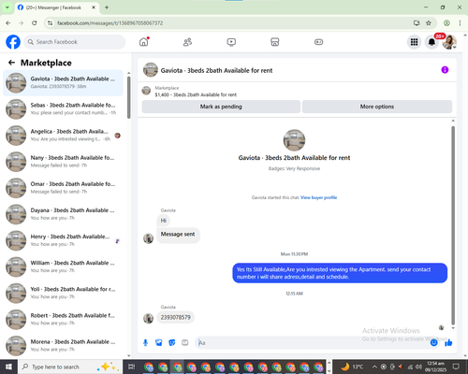Open the Chrome three-dot menu
Image resolution: width=468 pixels, height=374 pixels.
(460, 22)
